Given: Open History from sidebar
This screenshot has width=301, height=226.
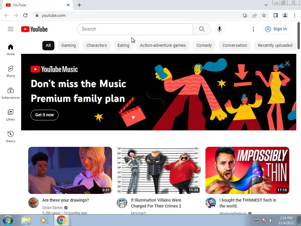Looking at the screenshot, I should pyautogui.click(x=11, y=137).
